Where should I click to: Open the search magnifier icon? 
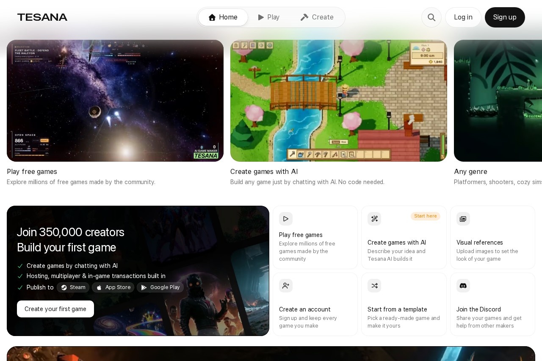[x=431, y=17]
